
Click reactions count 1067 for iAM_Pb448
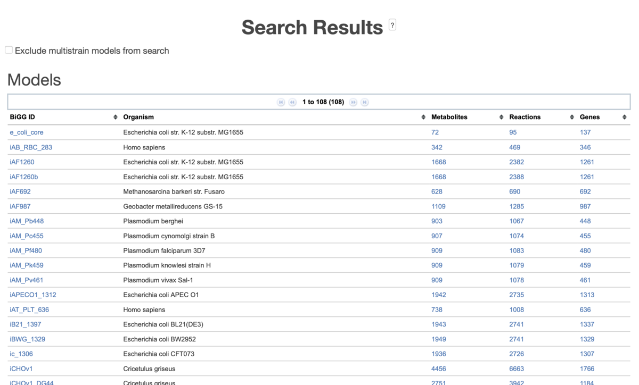point(517,221)
